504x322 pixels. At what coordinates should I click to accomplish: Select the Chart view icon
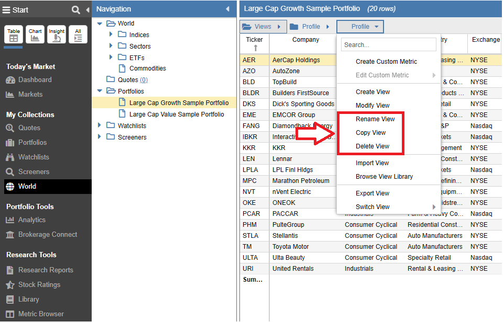35,34
